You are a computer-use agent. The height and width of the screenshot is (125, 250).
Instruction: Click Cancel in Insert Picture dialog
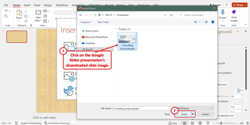205,114
